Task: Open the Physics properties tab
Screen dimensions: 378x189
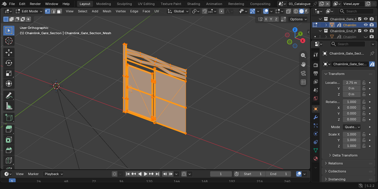Action: point(316,134)
